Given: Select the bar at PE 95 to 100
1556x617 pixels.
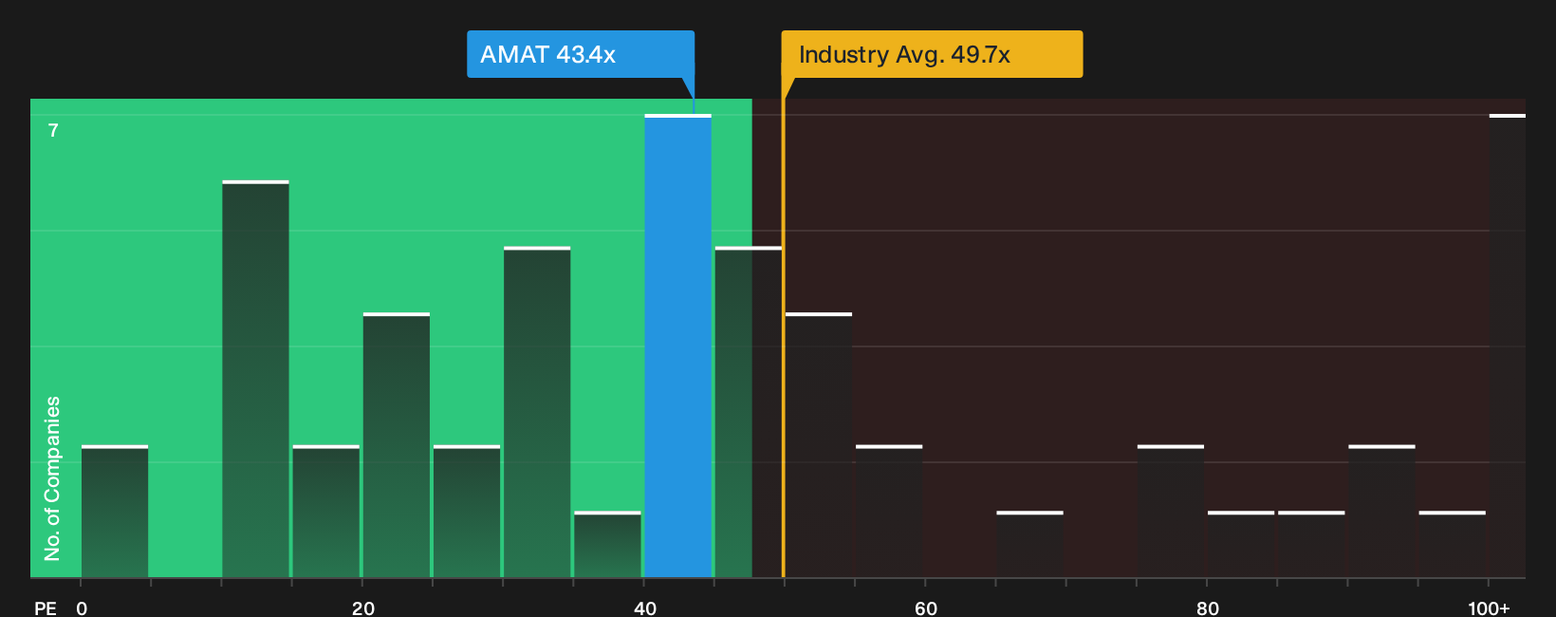Looking at the screenshot, I should (x=1453, y=544).
